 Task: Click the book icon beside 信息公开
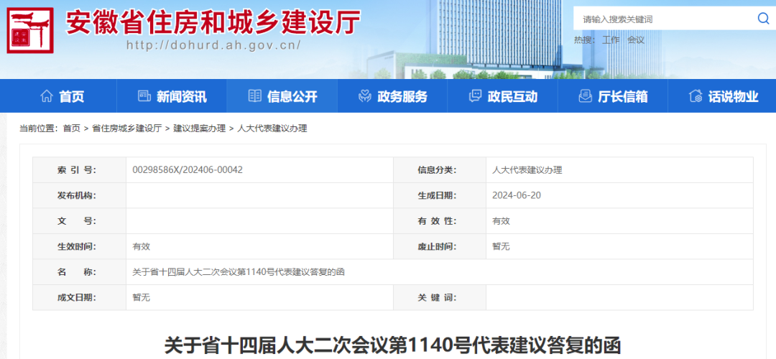coord(254,96)
